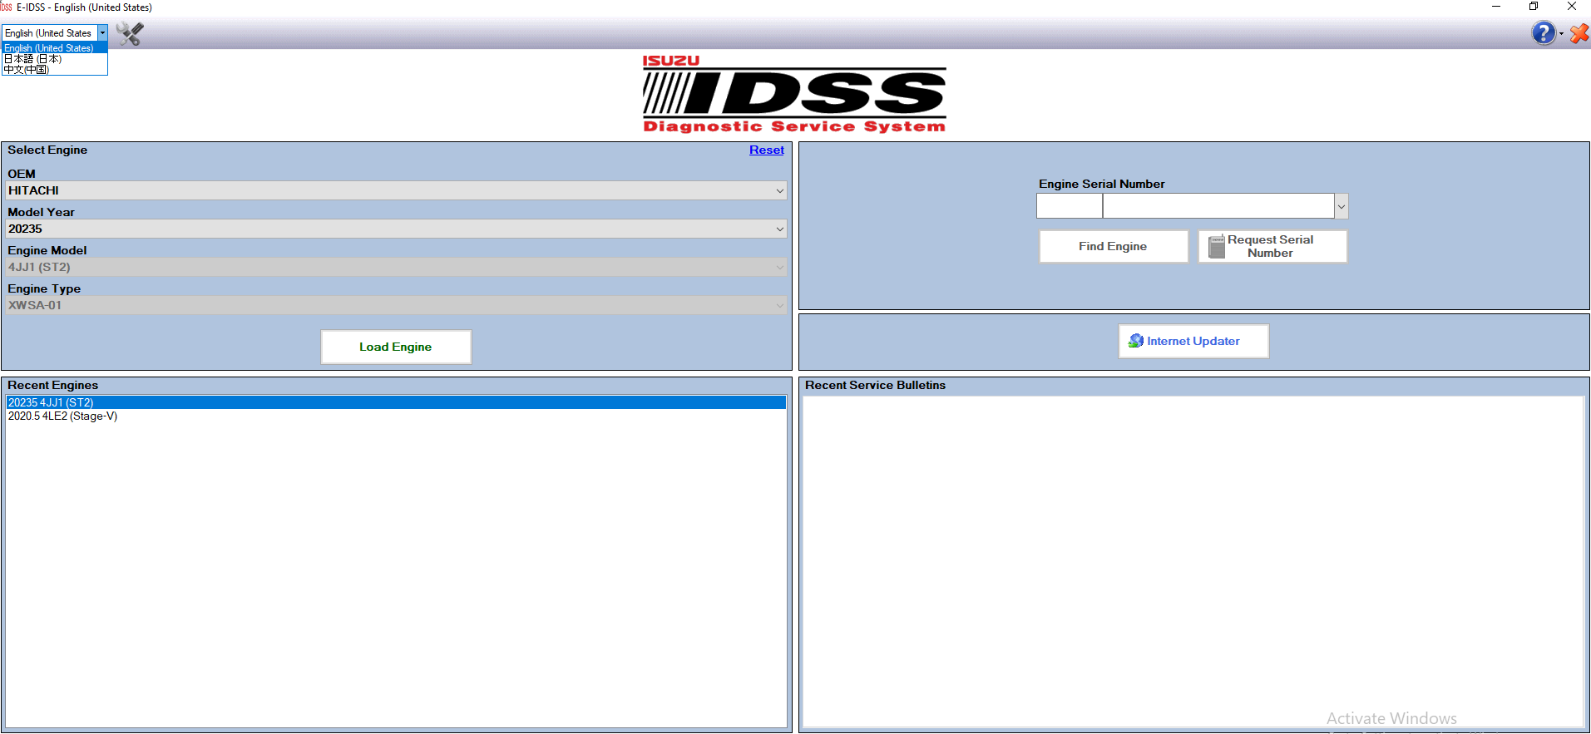Image resolution: width=1591 pixels, height=734 pixels.
Task: Click the red X exit icon in toolbar
Action: tap(1579, 33)
